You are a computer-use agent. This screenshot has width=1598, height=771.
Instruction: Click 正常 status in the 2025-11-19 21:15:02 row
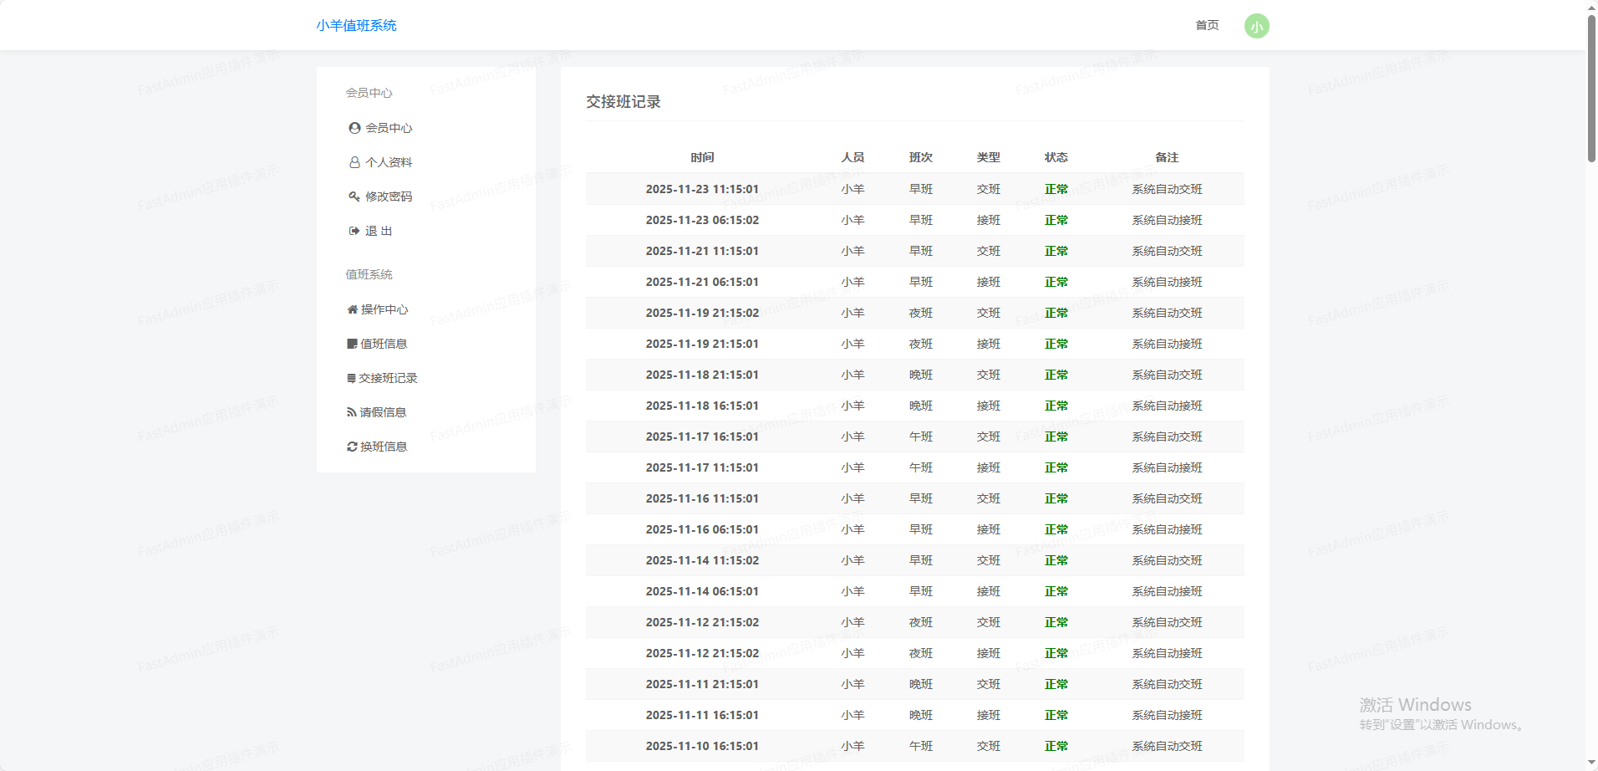click(1056, 313)
